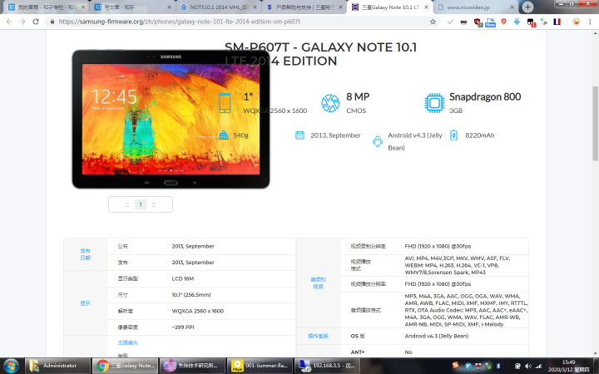Reload the current page

(36, 22)
